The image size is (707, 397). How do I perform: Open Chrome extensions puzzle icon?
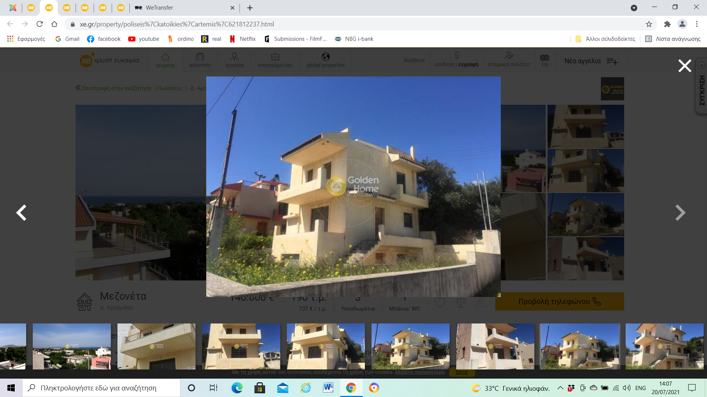(x=667, y=24)
